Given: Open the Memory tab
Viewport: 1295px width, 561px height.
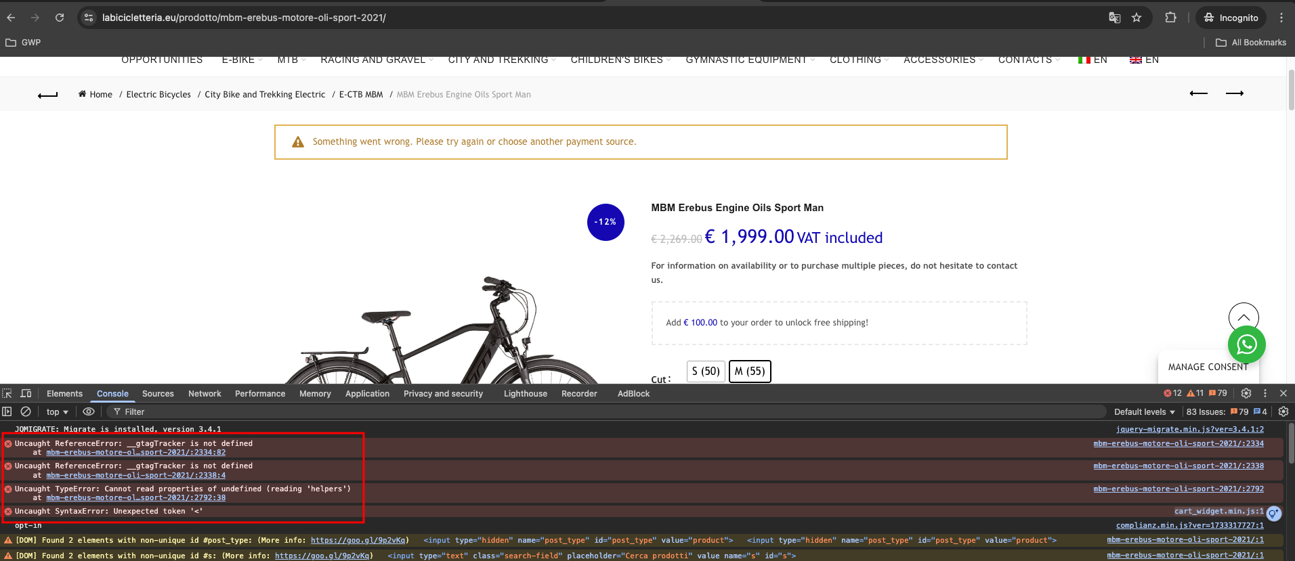Looking at the screenshot, I should tap(315, 394).
